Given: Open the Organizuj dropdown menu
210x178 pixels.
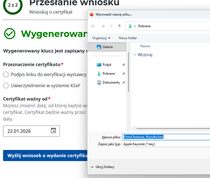Looking at the screenshot, I should [x=101, y=38].
